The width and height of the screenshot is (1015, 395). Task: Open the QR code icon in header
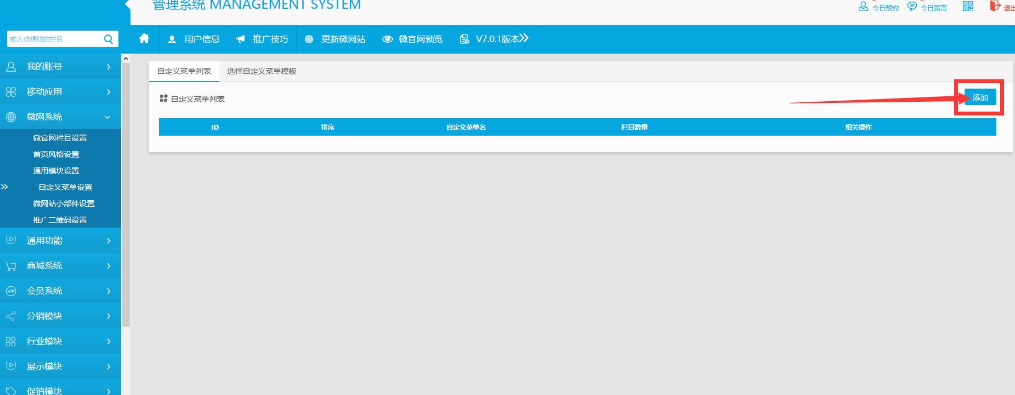968,7
